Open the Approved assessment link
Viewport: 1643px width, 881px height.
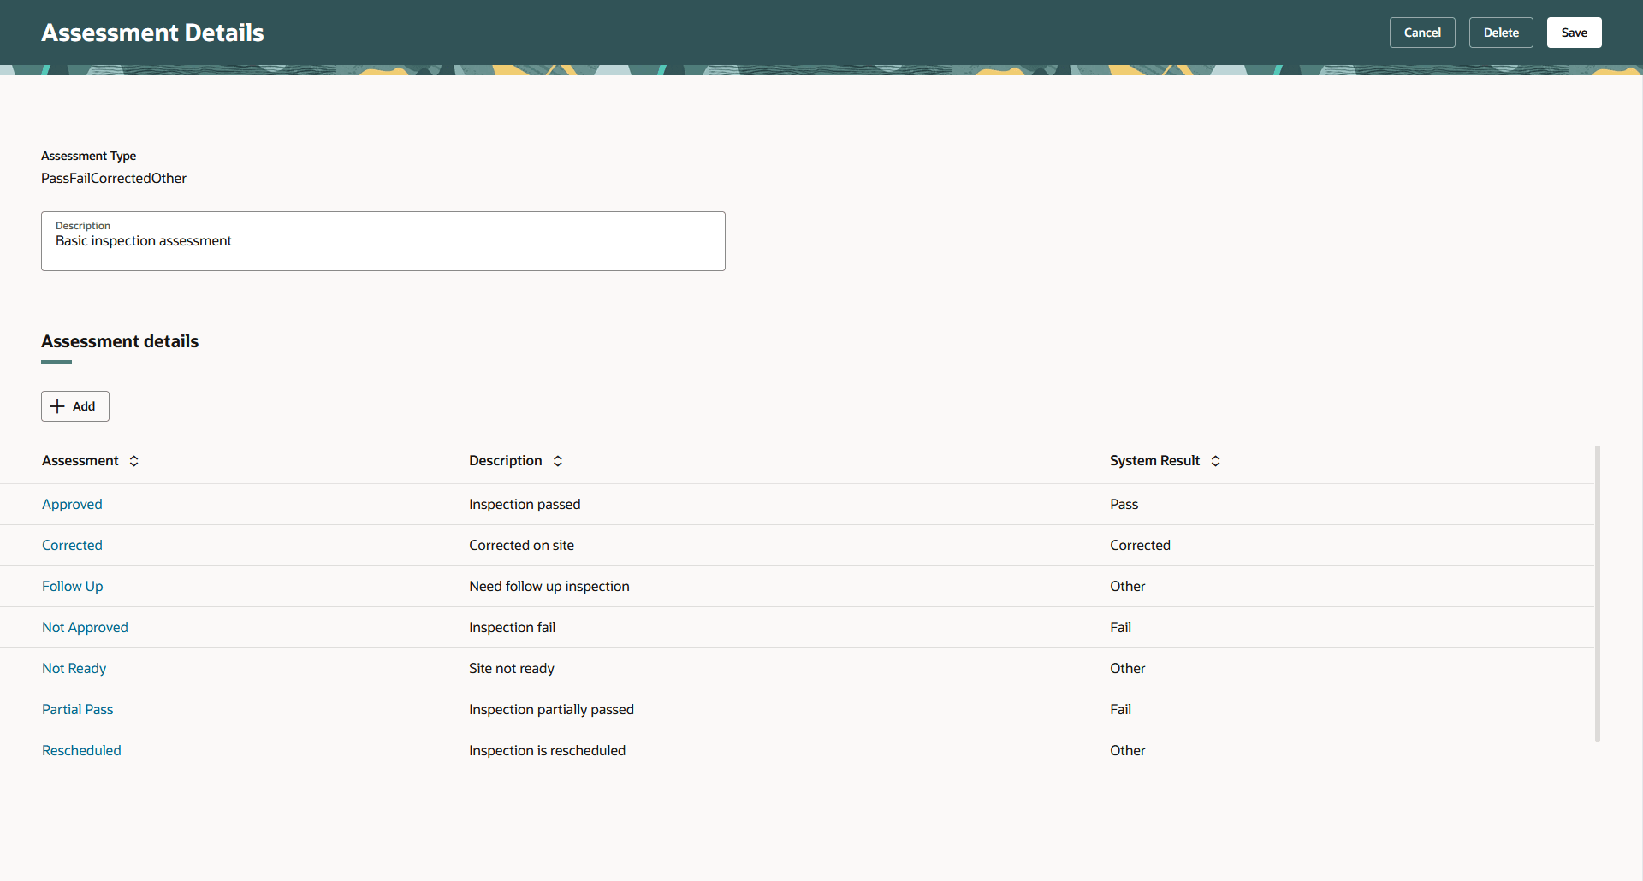72,505
